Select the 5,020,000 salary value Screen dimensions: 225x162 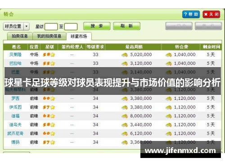click(x=141, y=55)
